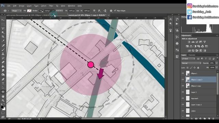Add a Vibrance adjustment

(x=205, y=42)
